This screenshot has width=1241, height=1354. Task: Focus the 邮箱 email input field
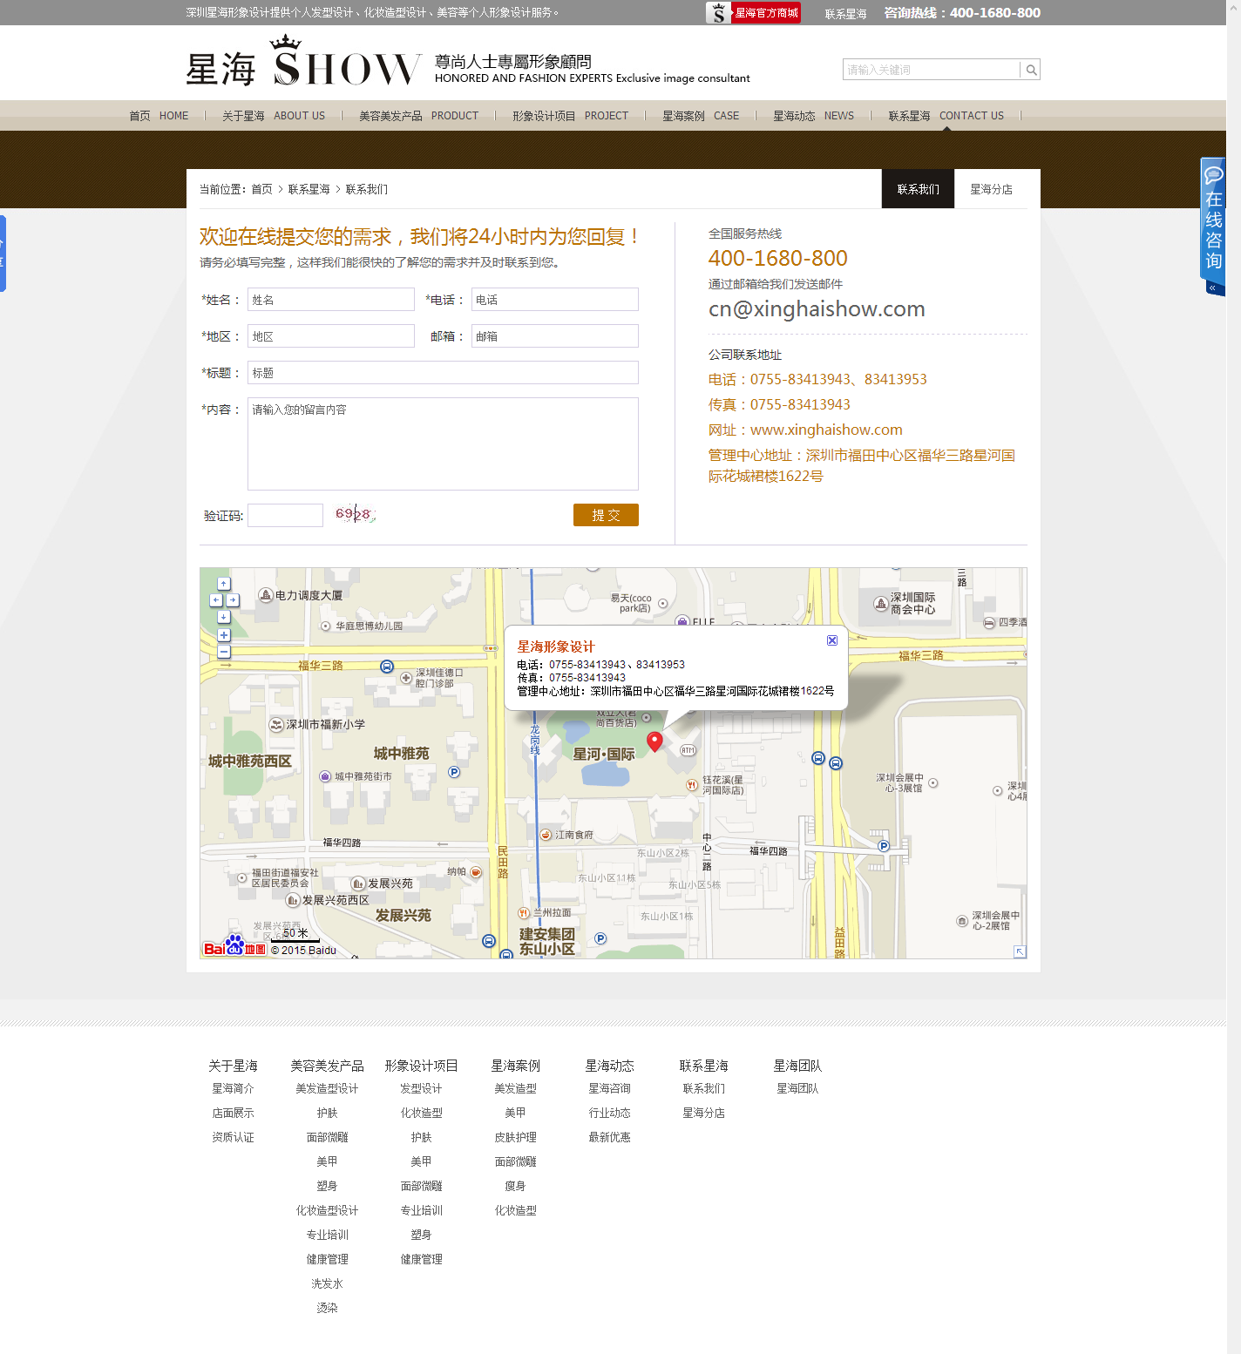point(555,336)
